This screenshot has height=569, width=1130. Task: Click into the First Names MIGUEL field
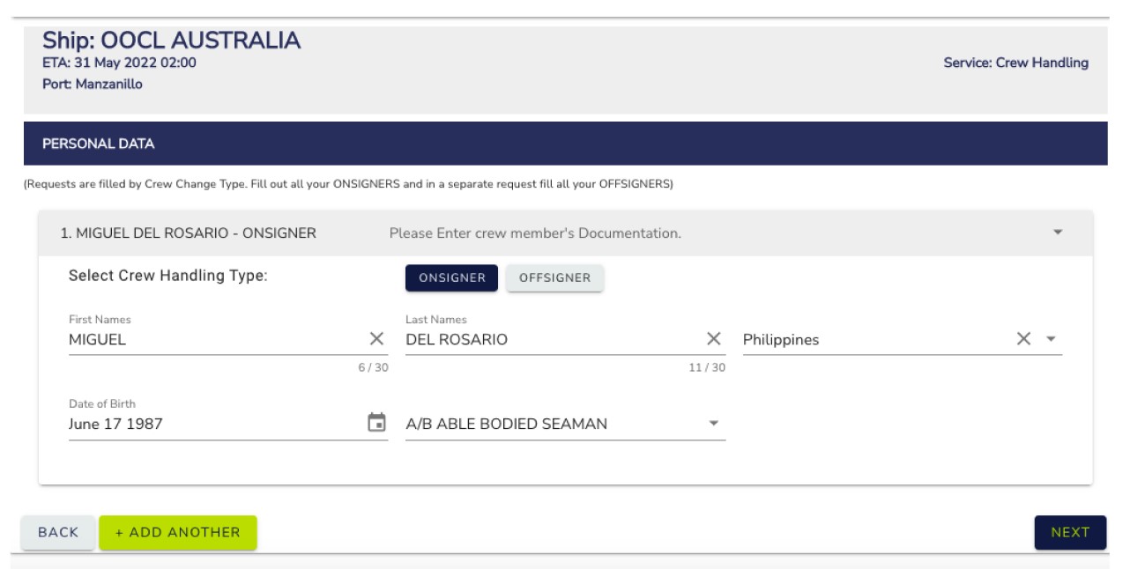(x=212, y=339)
